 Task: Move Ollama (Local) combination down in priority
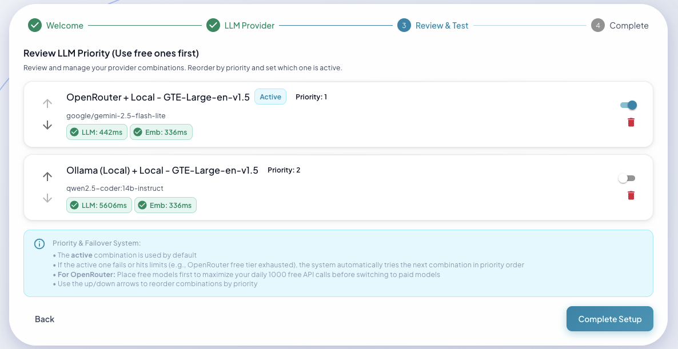(47, 198)
